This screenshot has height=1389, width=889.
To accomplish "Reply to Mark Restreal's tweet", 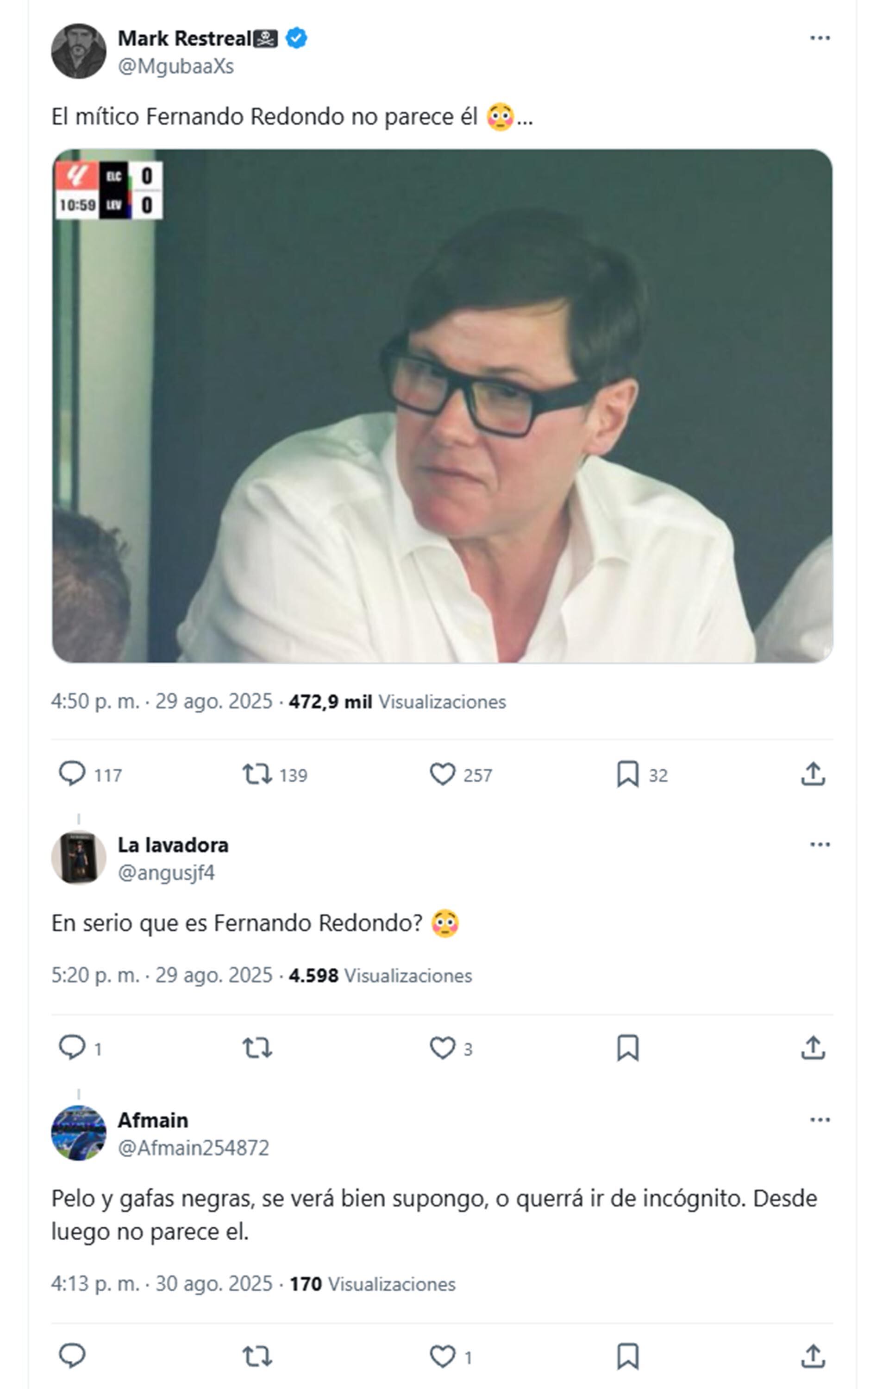I will coord(72,774).
